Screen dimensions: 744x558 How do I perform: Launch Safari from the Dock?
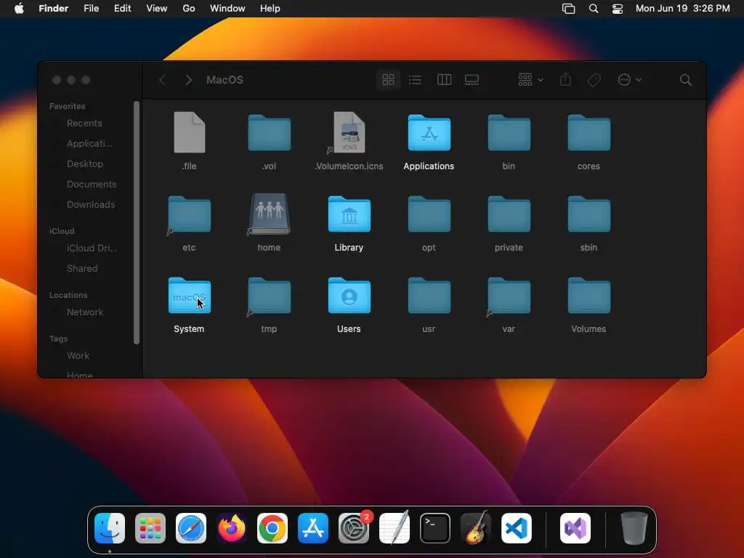pos(191,528)
